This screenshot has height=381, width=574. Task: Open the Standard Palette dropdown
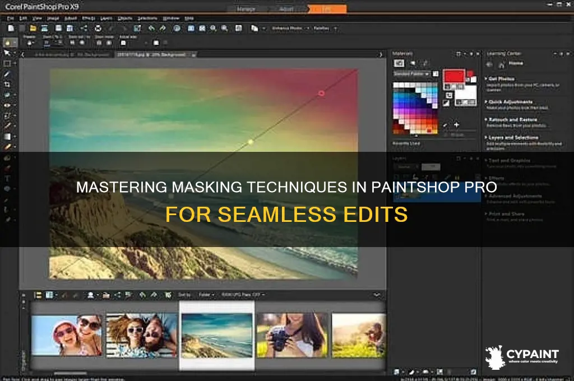(x=412, y=73)
